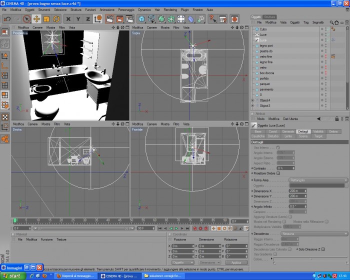Add a Cube primitive object
Image resolution: width=350 pixels, height=280 pixels.
coord(141,19)
